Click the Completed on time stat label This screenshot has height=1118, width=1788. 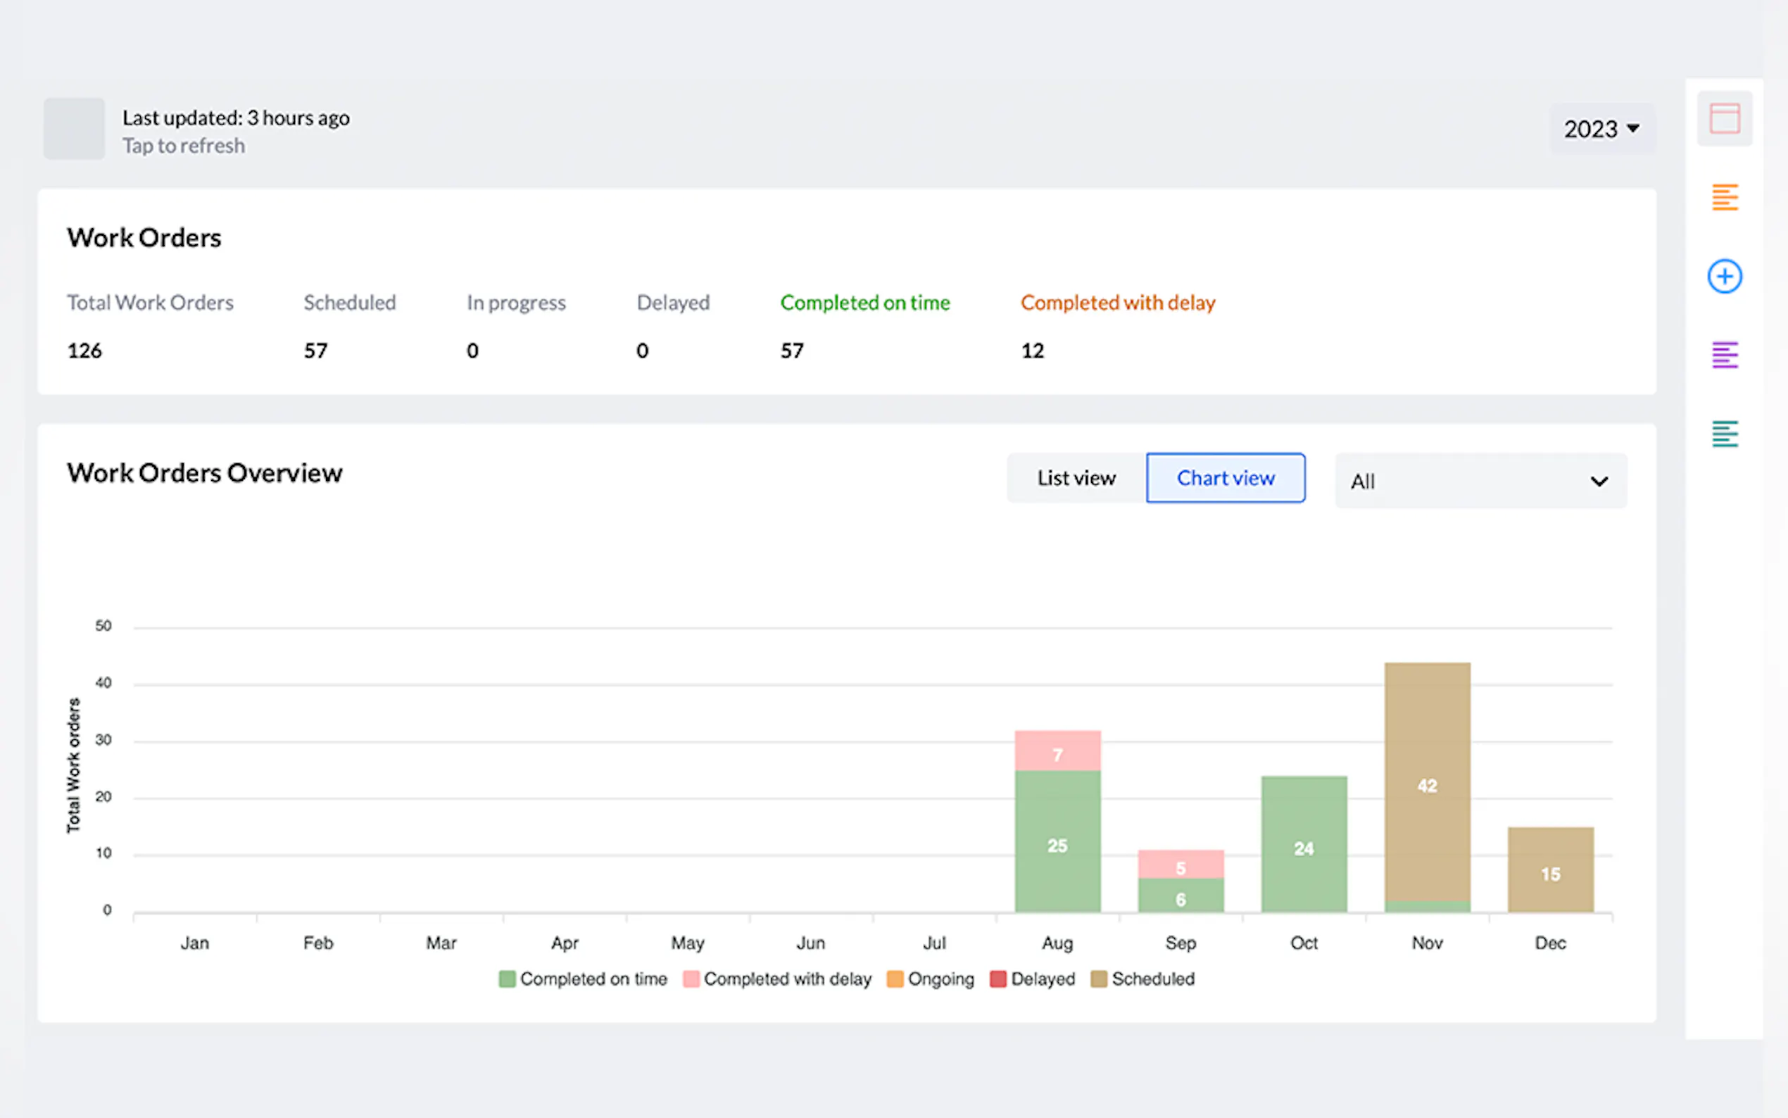tap(864, 303)
